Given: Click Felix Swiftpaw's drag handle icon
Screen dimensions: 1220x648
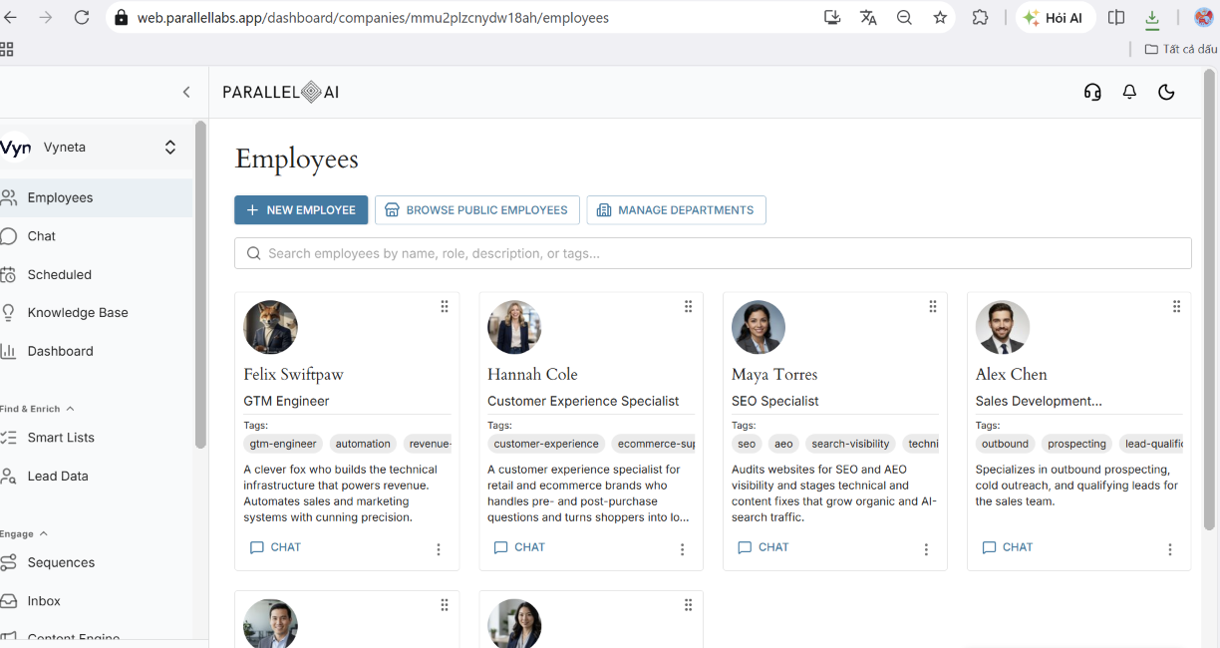Looking at the screenshot, I should (445, 306).
